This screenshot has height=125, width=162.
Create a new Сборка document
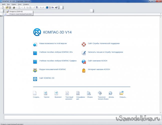coord(88,93)
